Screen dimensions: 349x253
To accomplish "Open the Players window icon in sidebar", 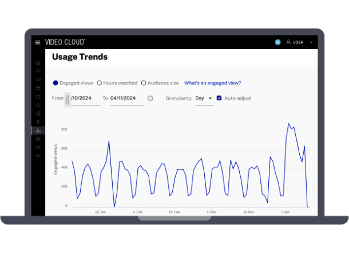I will tap(38, 88).
